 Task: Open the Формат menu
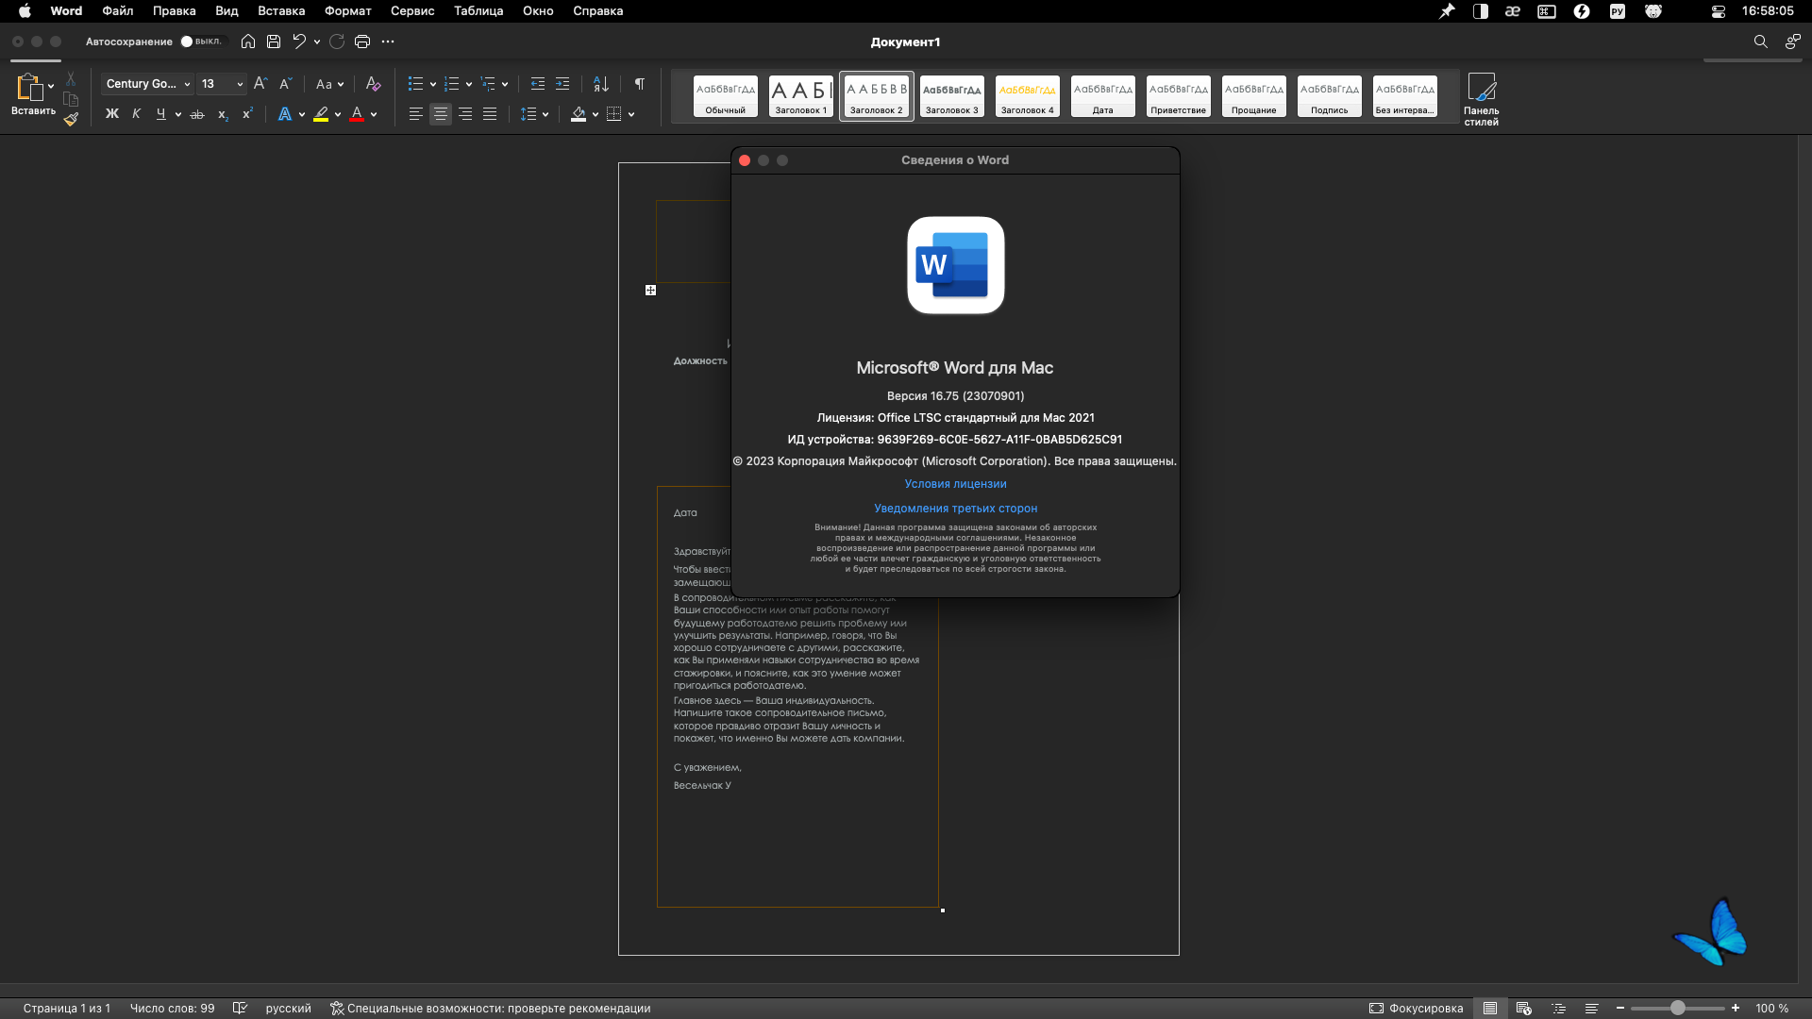click(x=346, y=11)
